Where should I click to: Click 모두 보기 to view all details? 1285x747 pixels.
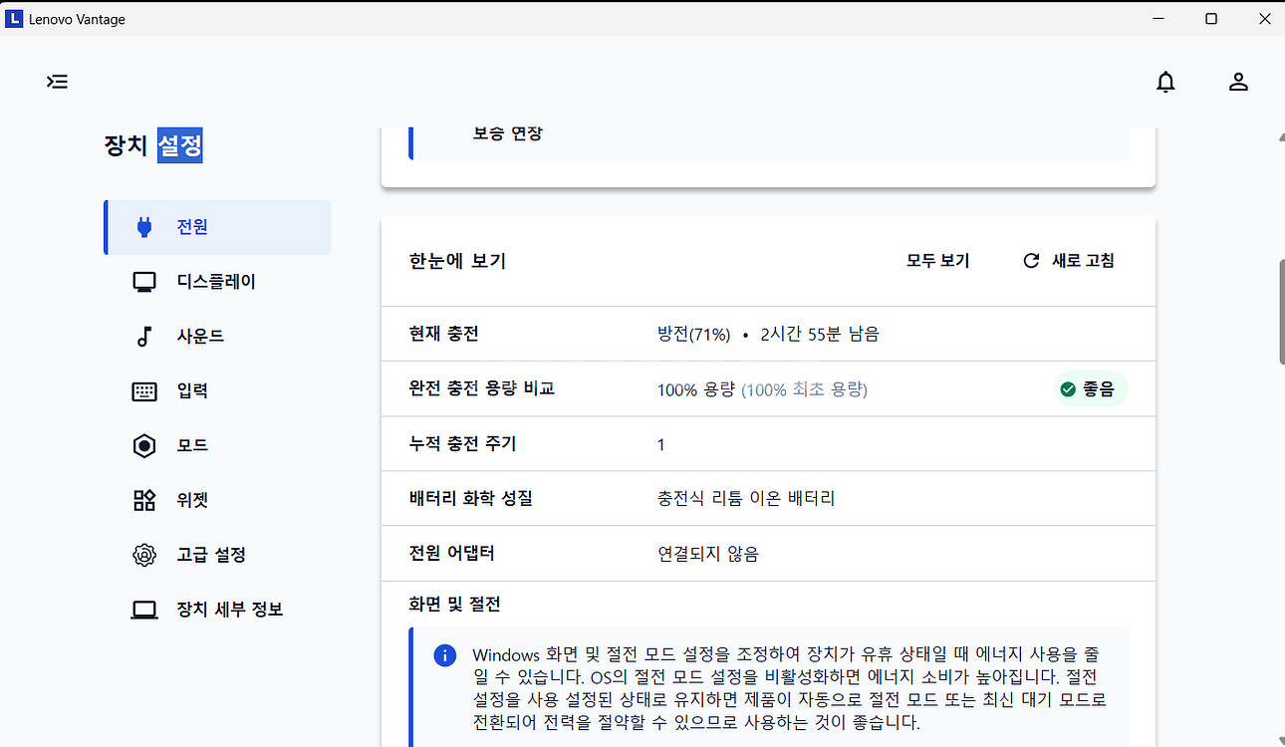[x=936, y=260]
